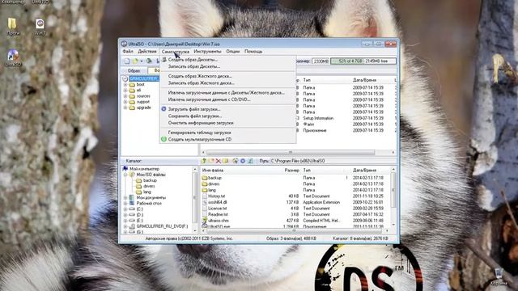Expand the Мои документы node

pos(125,197)
